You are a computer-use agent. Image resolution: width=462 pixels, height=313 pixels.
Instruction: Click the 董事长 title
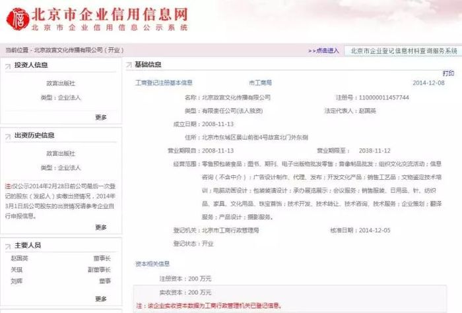click(x=102, y=258)
